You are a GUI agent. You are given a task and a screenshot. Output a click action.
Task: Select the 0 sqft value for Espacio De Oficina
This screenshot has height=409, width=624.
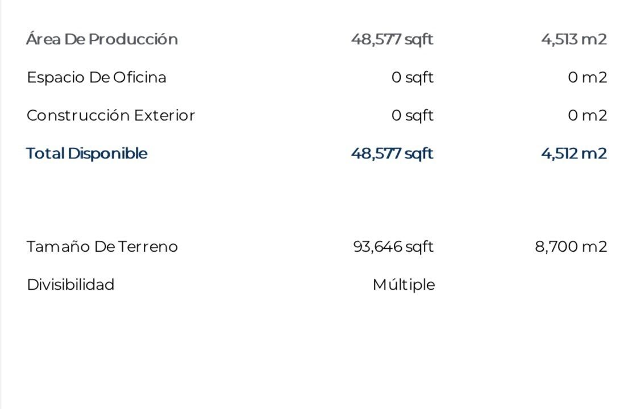click(412, 77)
